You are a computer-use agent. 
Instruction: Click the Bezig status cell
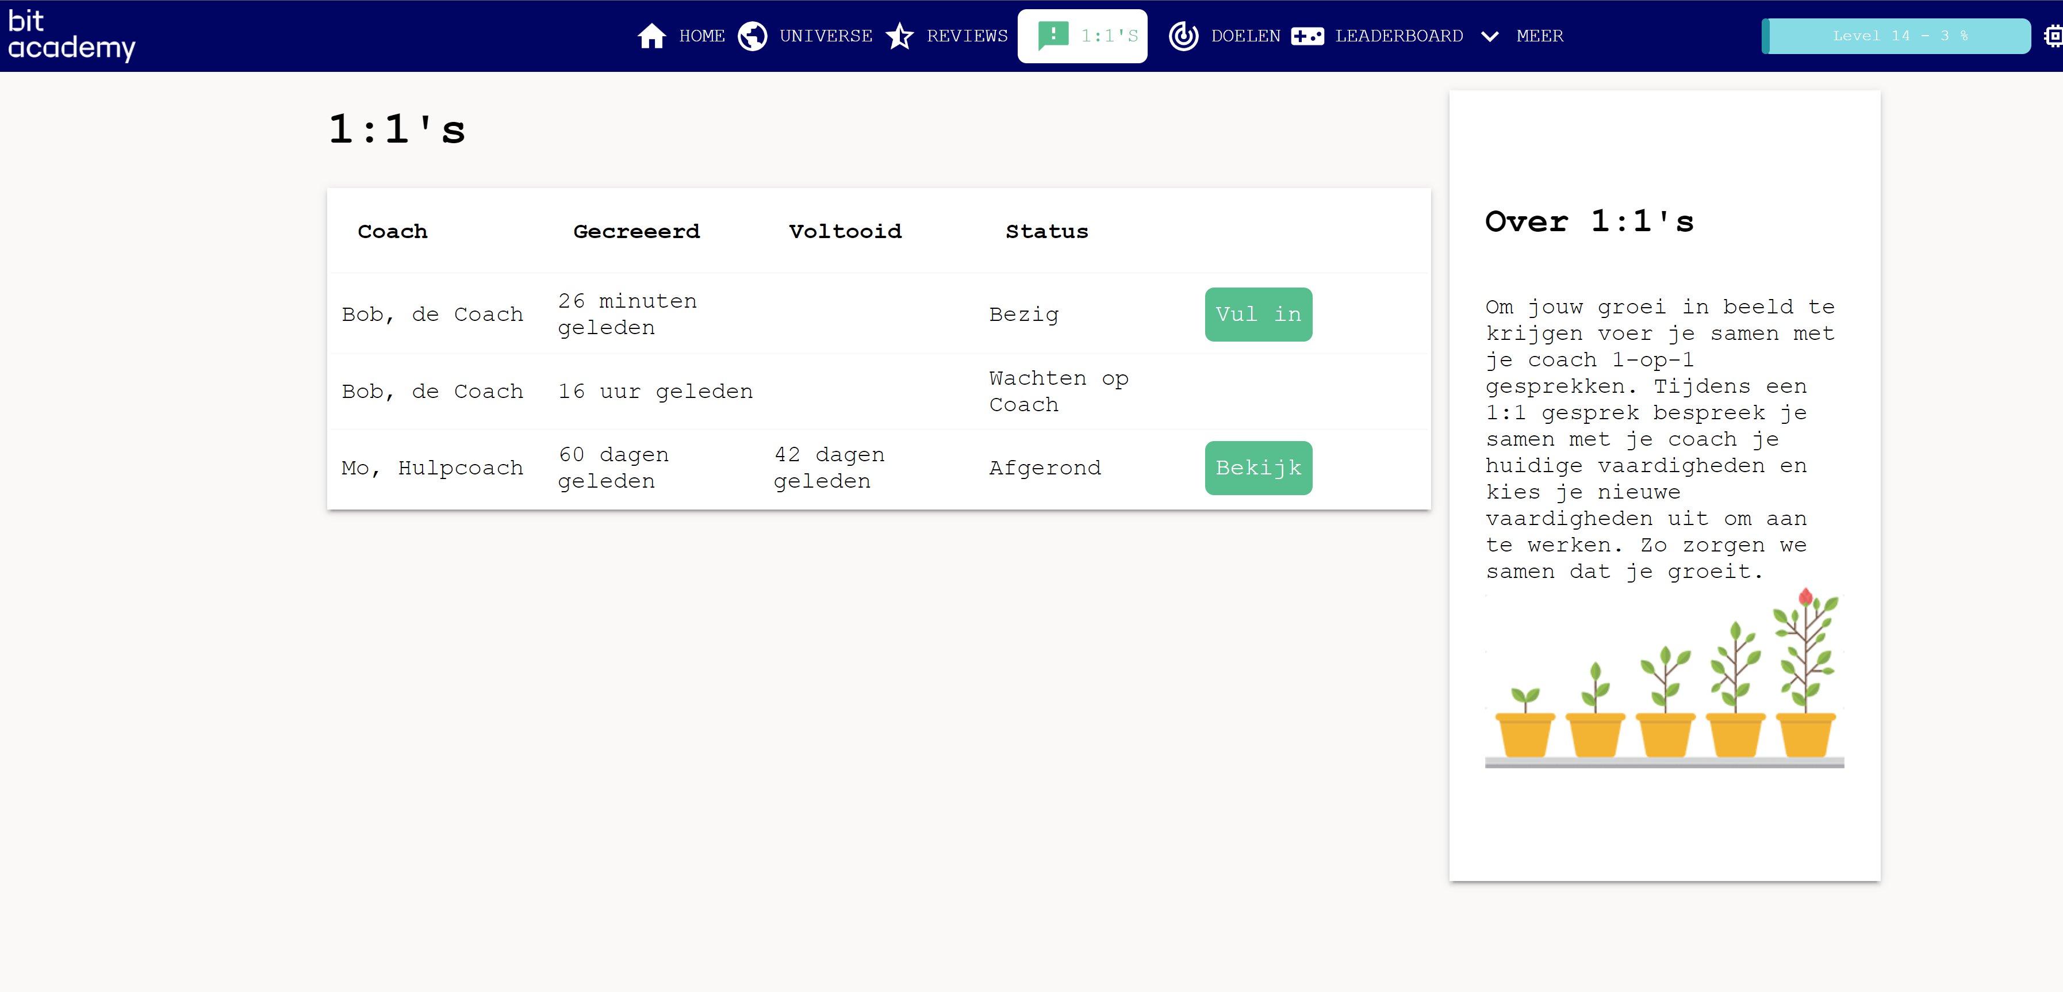[1023, 314]
